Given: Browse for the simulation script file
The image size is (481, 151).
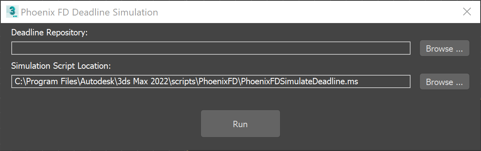Looking at the screenshot, I should pyautogui.click(x=444, y=82).
